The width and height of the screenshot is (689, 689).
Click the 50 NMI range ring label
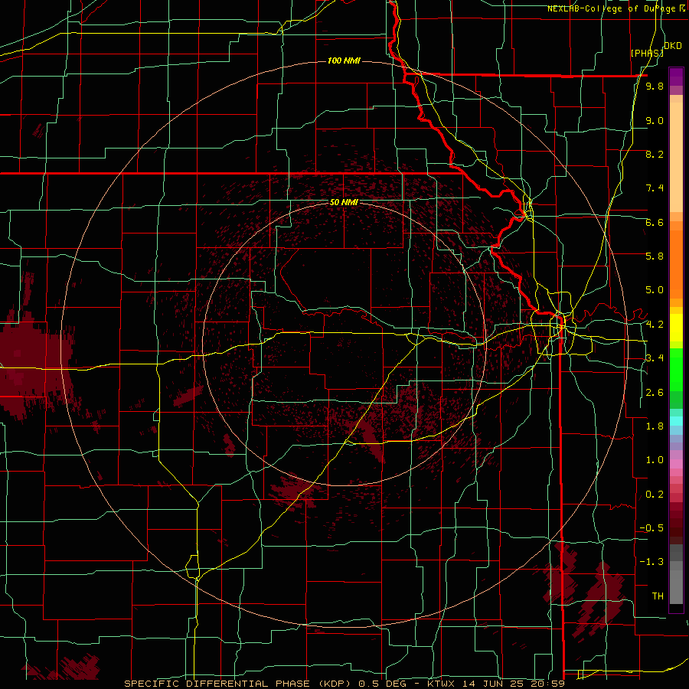point(344,202)
